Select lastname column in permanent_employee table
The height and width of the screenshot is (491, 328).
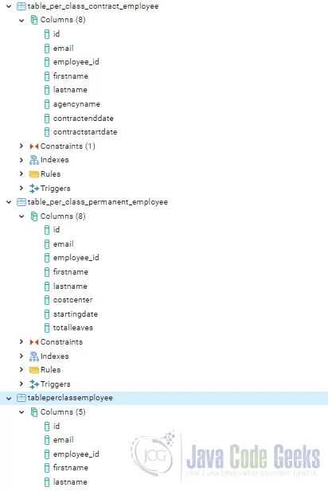click(70, 286)
